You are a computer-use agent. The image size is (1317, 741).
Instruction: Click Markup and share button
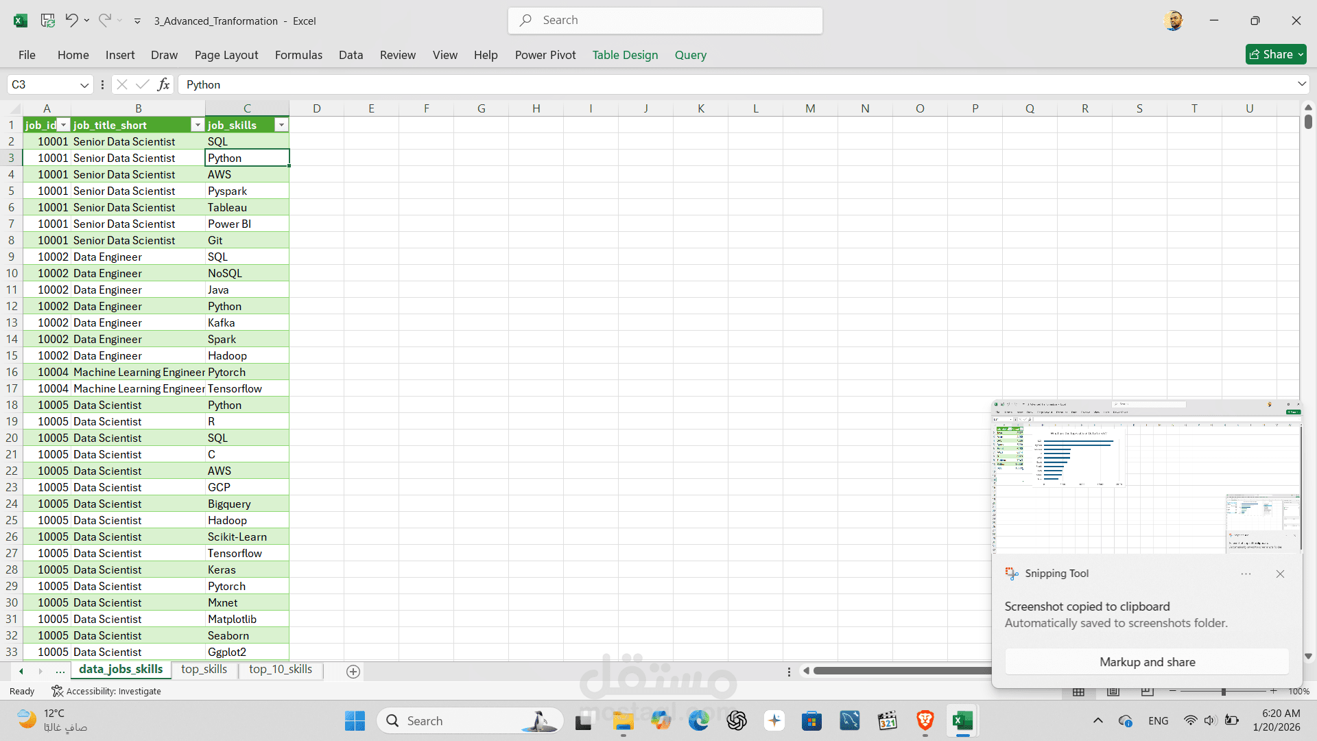(x=1147, y=662)
